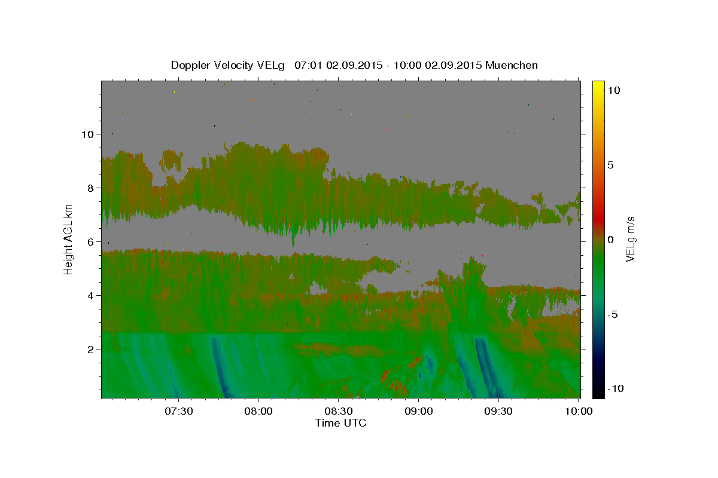Click the dark blue fall streak near 07:45
Viewport: 718px width, 478px height.
click(x=219, y=367)
